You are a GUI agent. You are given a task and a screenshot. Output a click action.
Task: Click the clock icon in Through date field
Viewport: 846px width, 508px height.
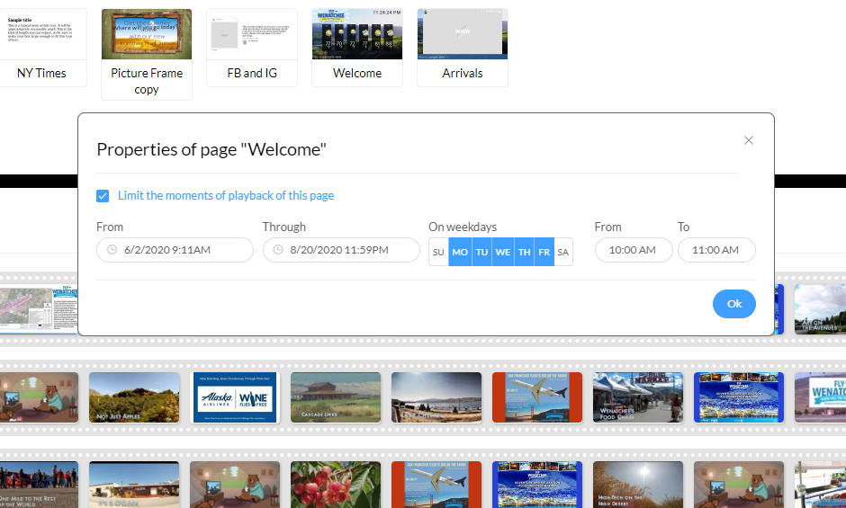pyautogui.click(x=278, y=250)
